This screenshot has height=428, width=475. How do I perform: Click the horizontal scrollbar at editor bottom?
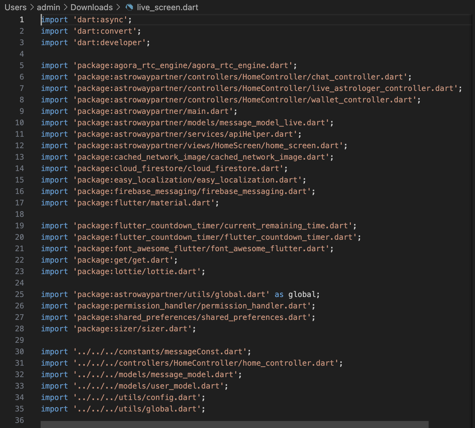pyautogui.click(x=234, y=425)
